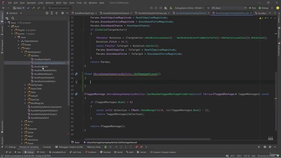Click the red stop debugger icon
The image size is (281, 158).
tap(137, 147)
